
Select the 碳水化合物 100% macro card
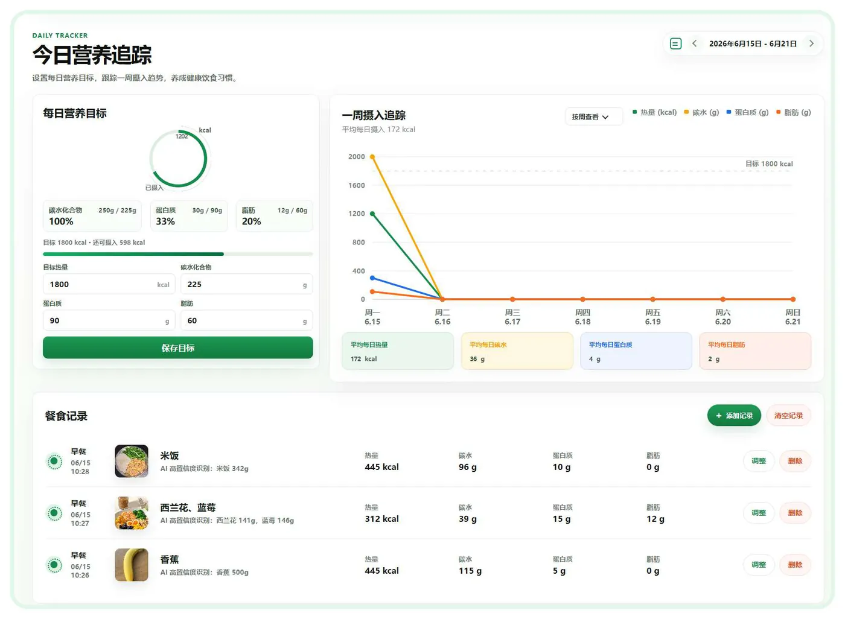click(x=93, y=216)
